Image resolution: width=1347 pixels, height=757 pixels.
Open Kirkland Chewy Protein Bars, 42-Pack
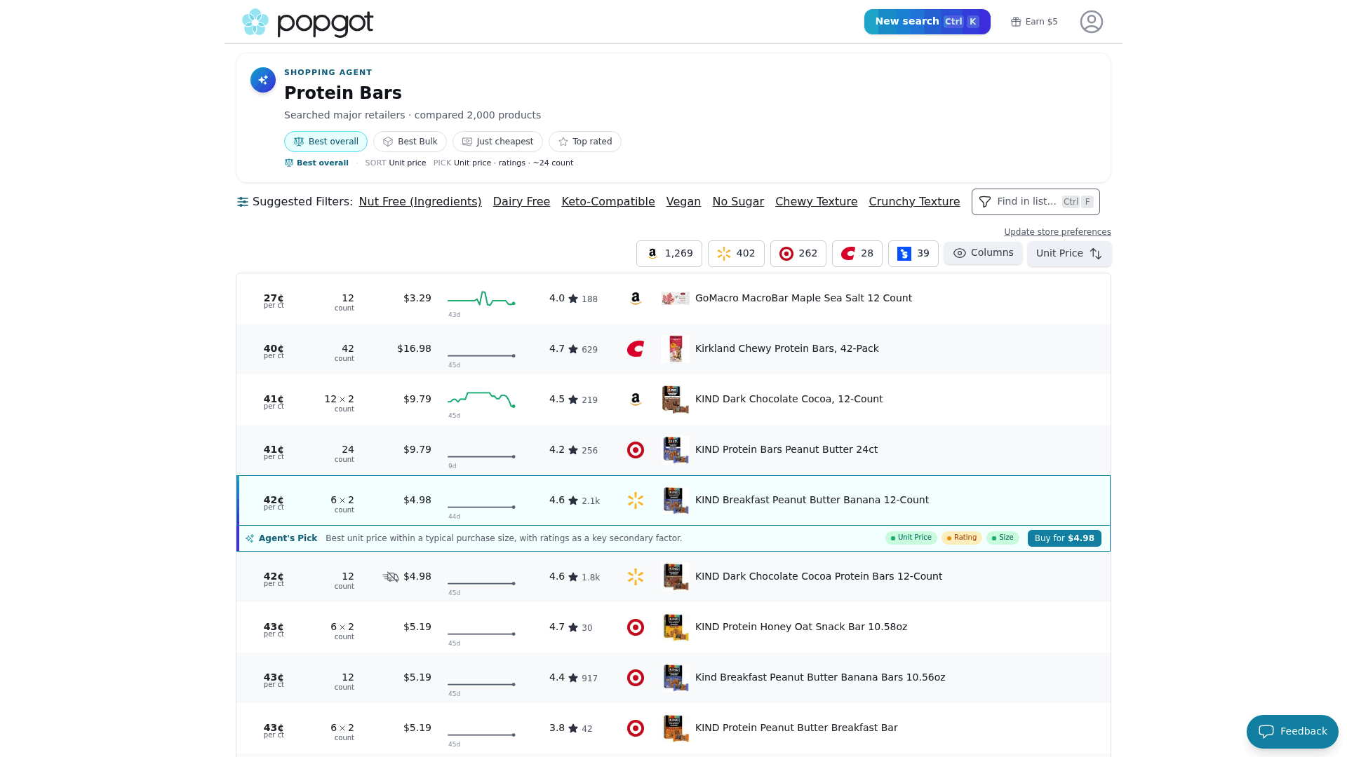[786, 348]
